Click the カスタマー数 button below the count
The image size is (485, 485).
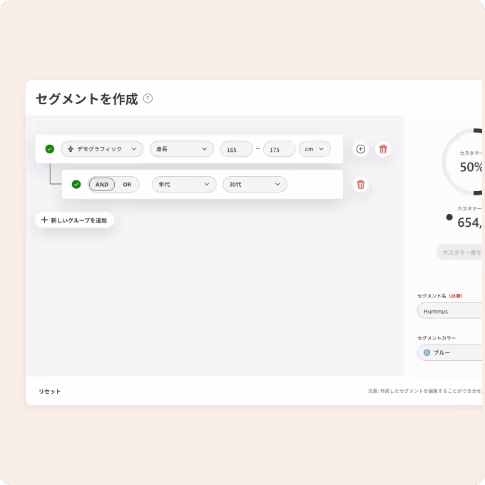[460, 252]
